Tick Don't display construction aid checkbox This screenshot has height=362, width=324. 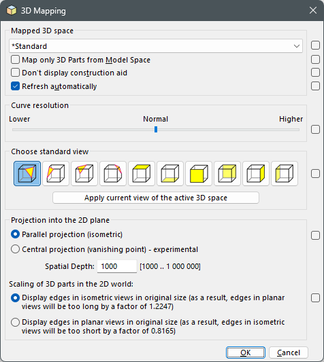tap(15, 73)
